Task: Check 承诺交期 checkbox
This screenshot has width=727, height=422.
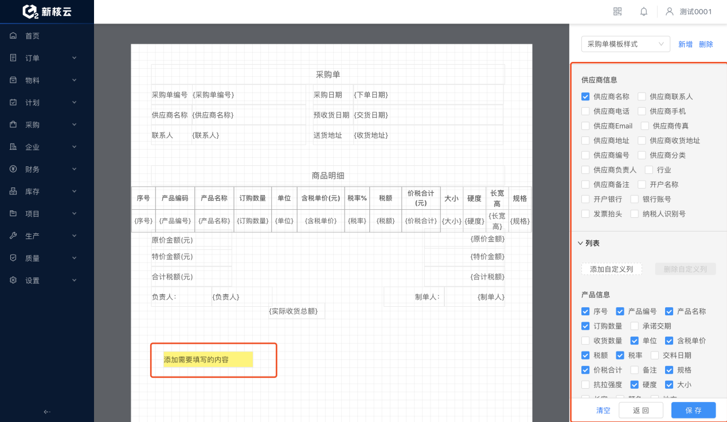Action: pyautogui.click(x=635, y=326)
